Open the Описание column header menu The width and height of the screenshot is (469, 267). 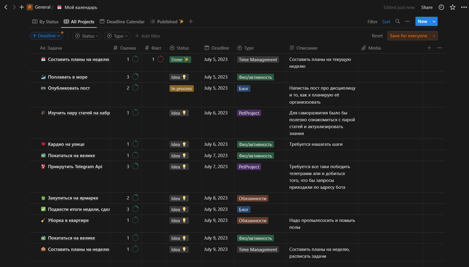[303, 48]
